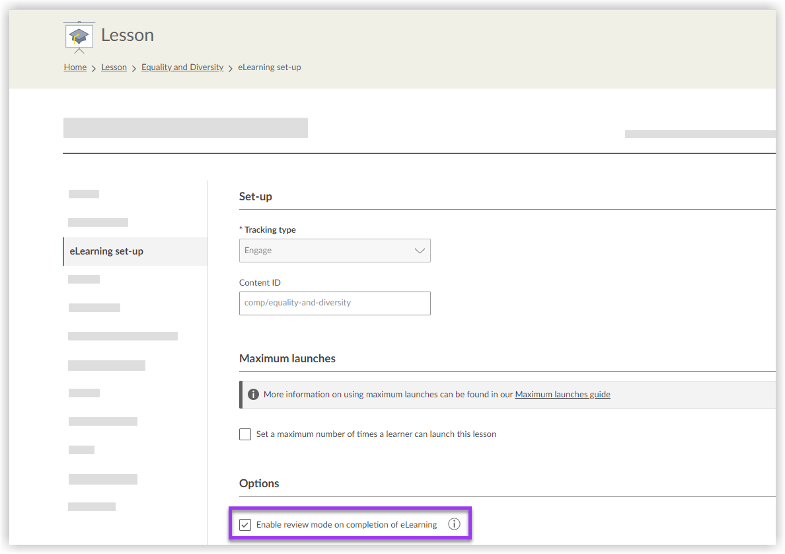Select eLearning set-up in the sidebar
Viewport: 785px width, 554px height.
pyautogui.click(x=106, y=251)
